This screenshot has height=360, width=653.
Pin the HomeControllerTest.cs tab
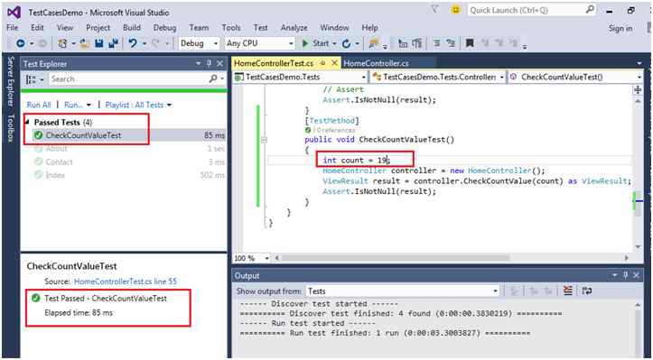(x=322, y=63)
